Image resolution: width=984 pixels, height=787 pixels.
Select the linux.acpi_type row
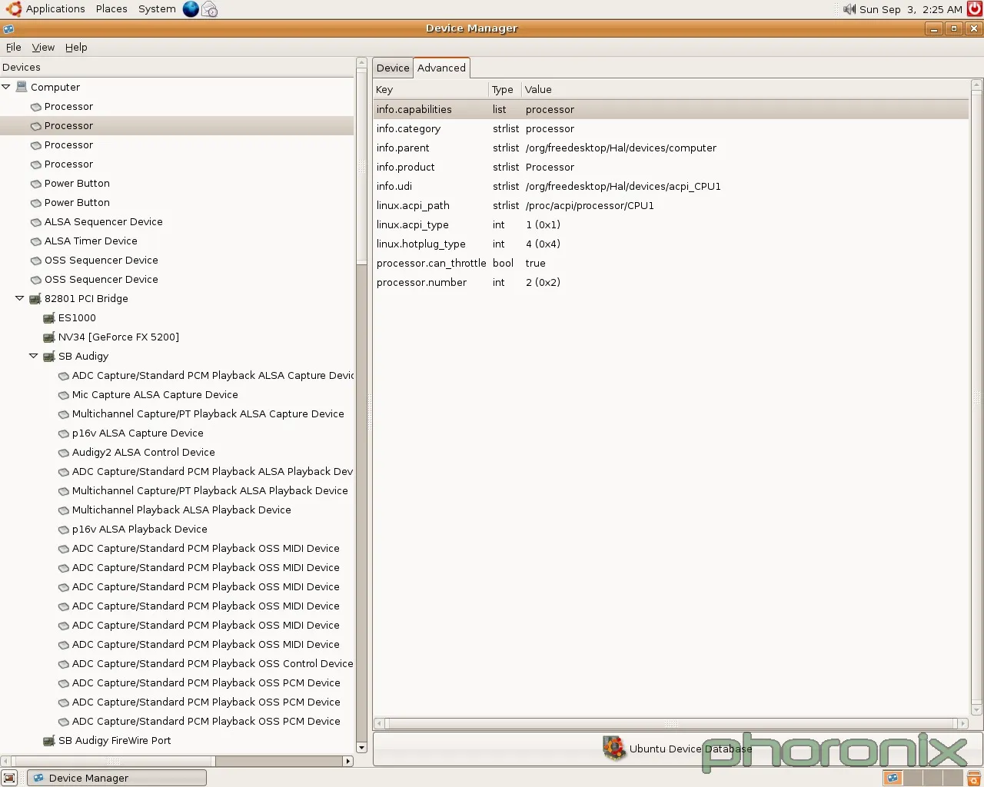pos(670,225)
